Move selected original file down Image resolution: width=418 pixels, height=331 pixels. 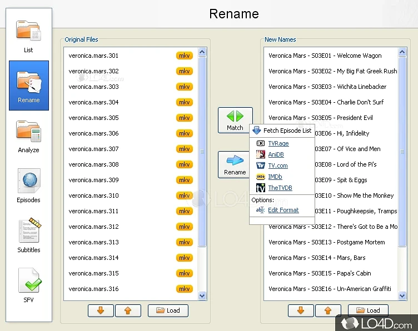101,310
